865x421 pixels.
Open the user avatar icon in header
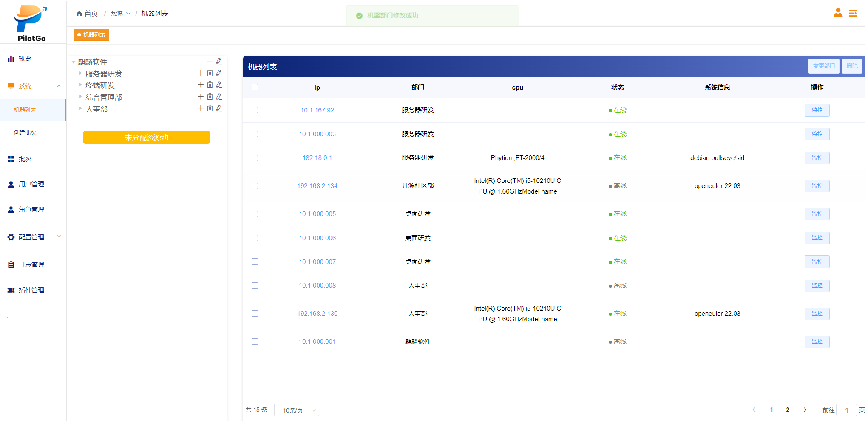point(838,13)
